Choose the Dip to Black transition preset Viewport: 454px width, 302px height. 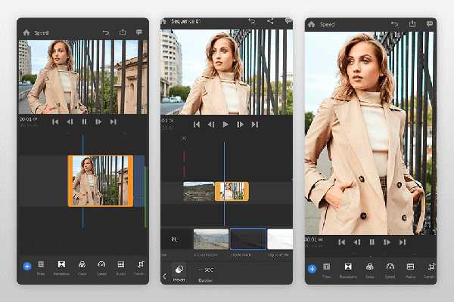(248, 239)
